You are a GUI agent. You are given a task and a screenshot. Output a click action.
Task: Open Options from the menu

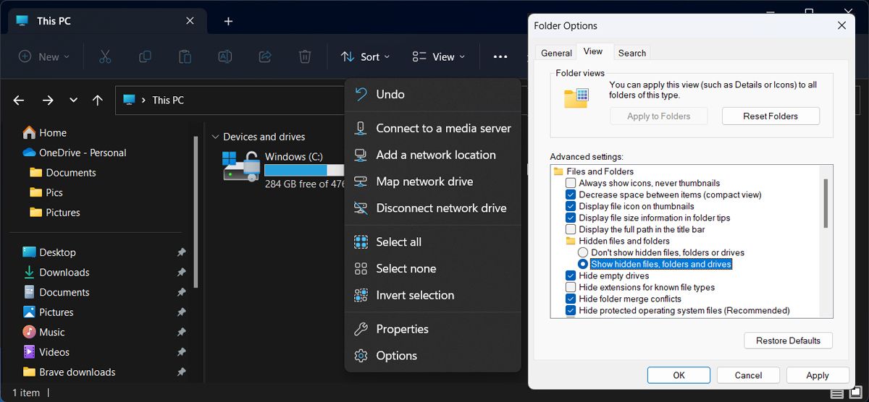point(433,356)
